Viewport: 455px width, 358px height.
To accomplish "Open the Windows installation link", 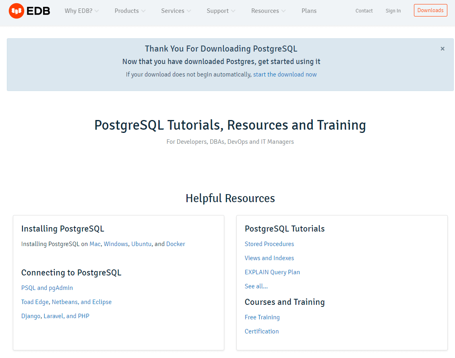I will pyautogui.click(x=116, y=244).
